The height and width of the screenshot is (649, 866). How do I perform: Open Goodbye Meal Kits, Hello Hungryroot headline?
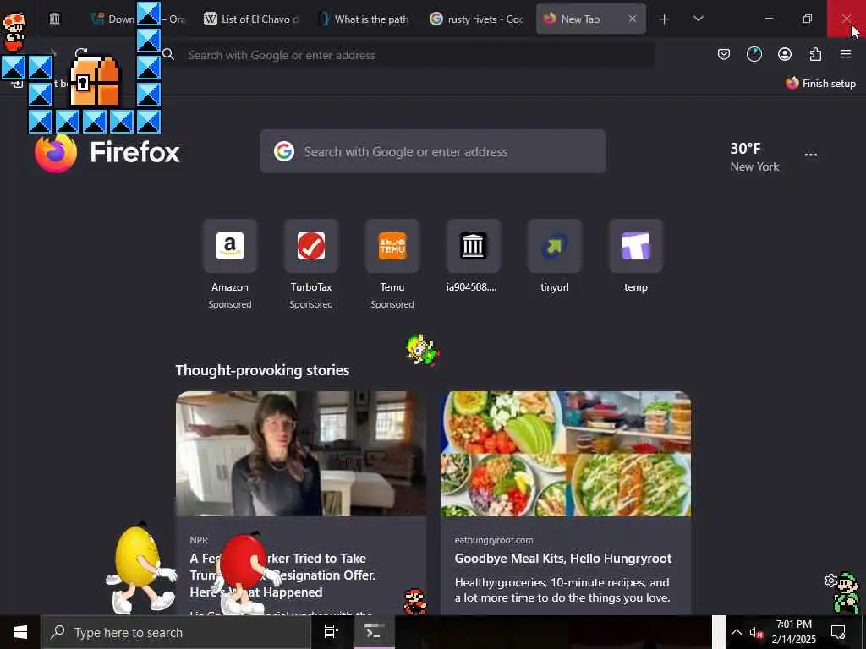562,559
